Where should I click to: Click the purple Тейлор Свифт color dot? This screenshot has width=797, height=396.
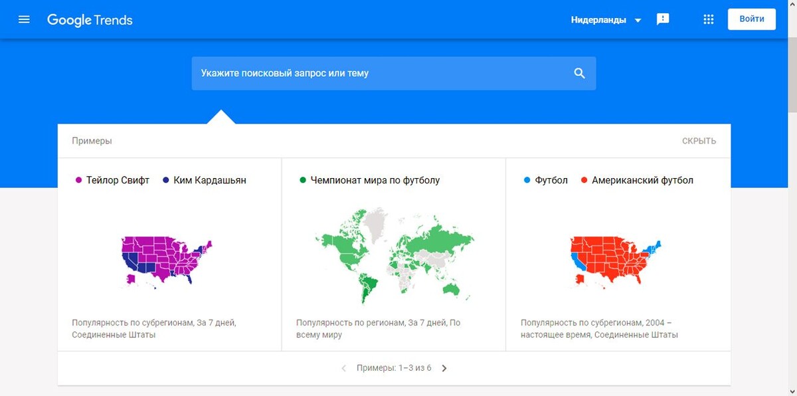pyautogui.click(x=79, y=180)
